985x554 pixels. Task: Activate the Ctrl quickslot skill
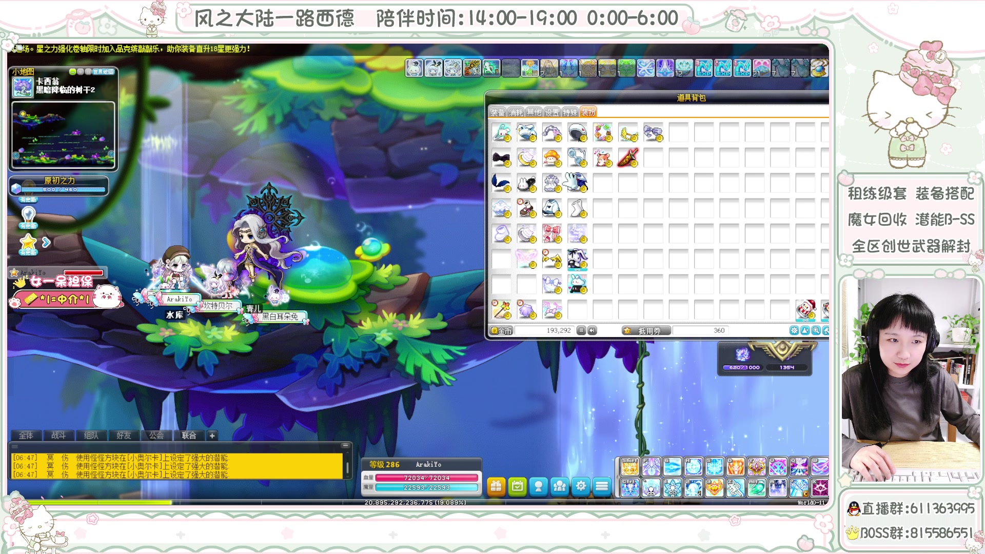630,488
